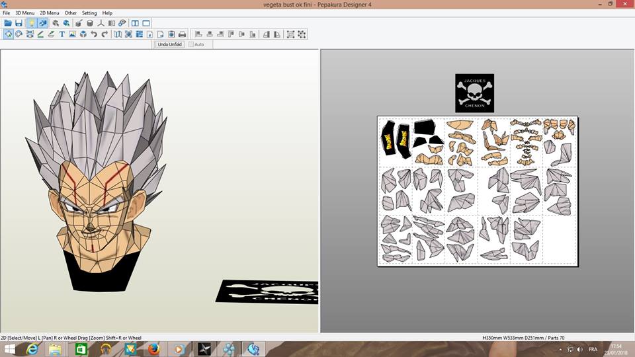Select the Rotate part tool icon
This screenshot has height=357, width=635.
point(19,34)
